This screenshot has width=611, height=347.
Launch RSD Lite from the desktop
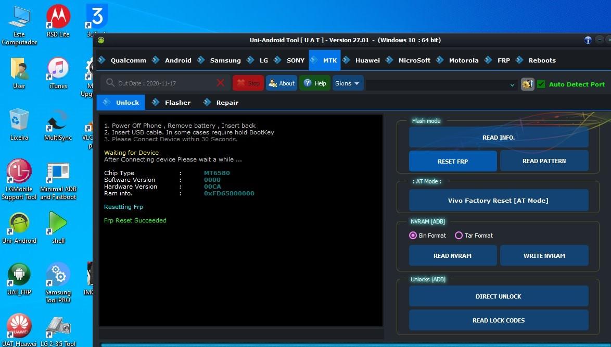click(58, 21)
